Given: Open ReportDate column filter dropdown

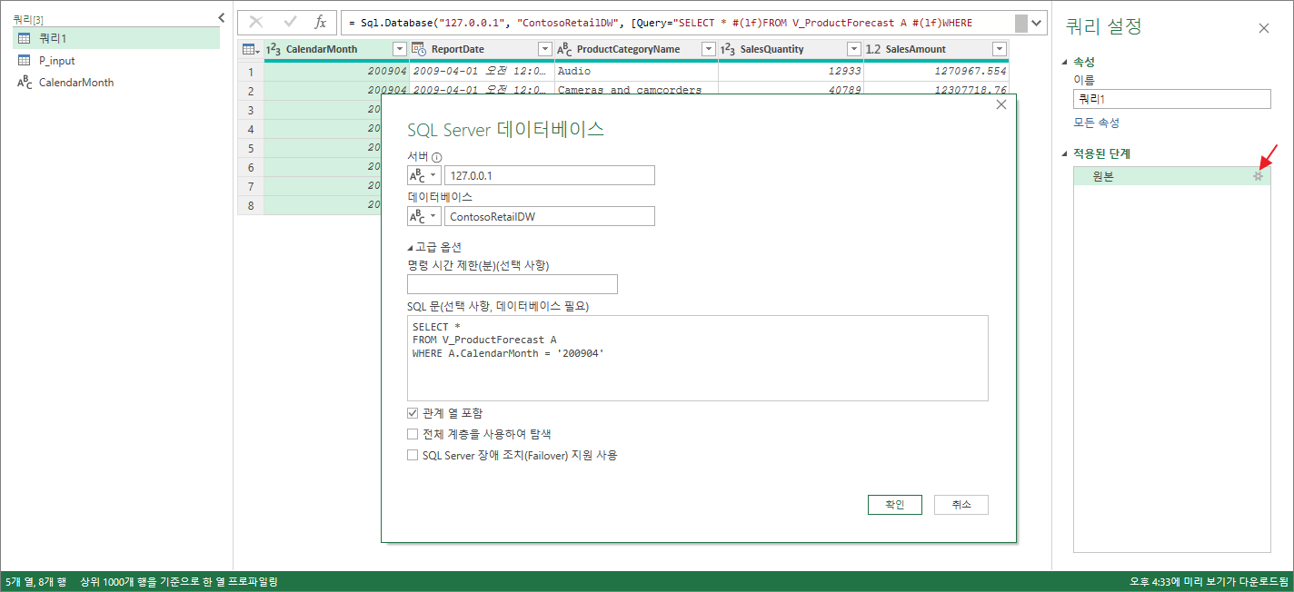Looking at the screenshot, I should click(544, 49).
